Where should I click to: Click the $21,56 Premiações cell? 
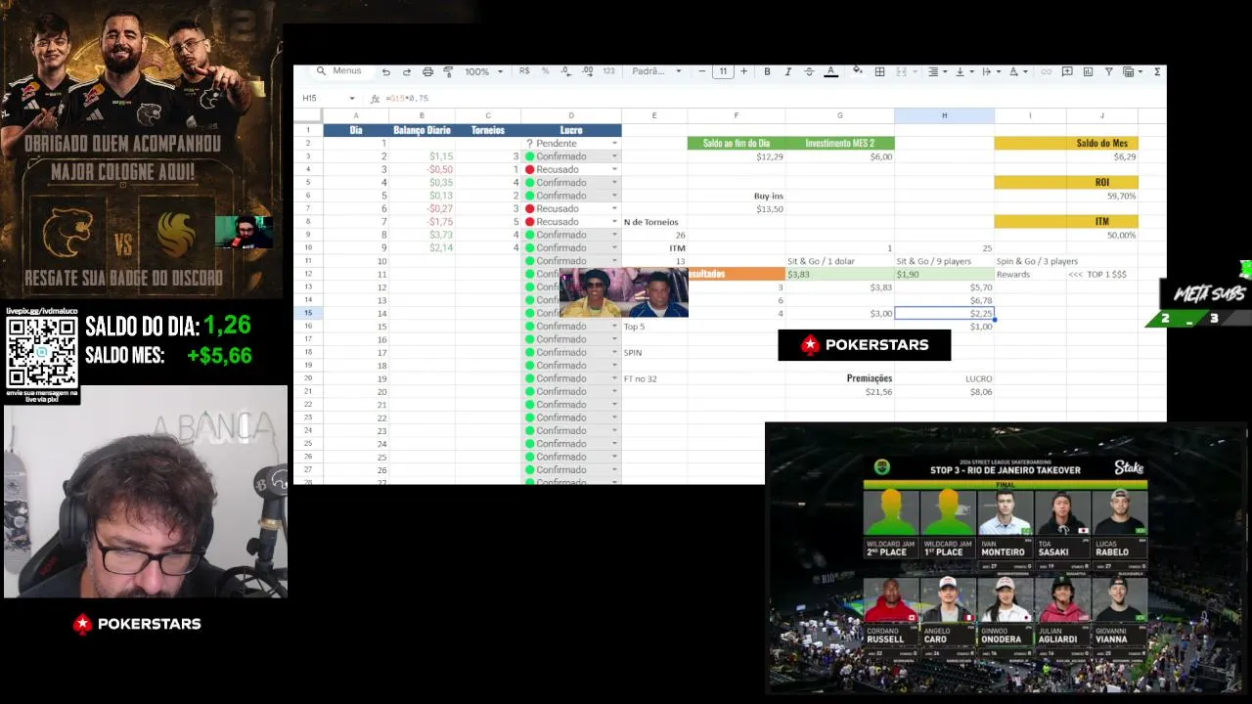pos(840,392)
